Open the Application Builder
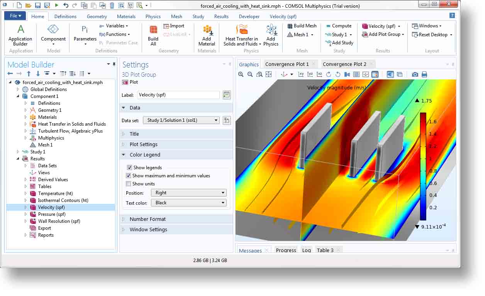This screenshot has width=485, height=296. pos(20,35)
